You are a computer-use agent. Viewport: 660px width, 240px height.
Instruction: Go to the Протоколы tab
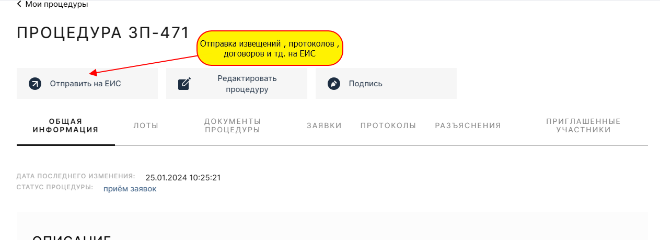(x=388, y=125)
